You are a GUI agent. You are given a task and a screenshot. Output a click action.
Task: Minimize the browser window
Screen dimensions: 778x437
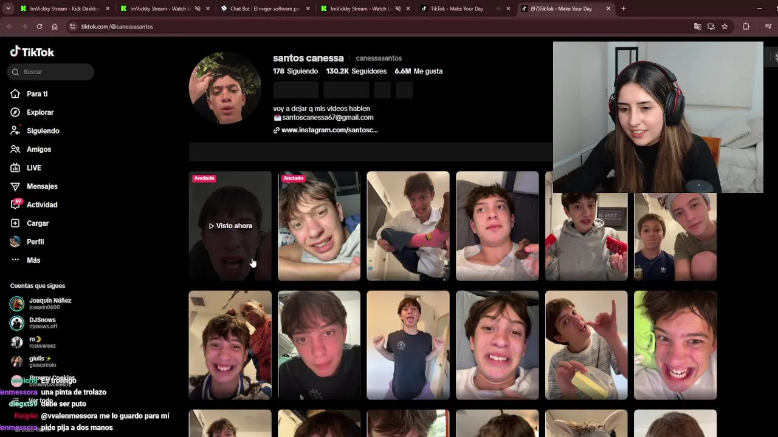[x=759, y=8]
